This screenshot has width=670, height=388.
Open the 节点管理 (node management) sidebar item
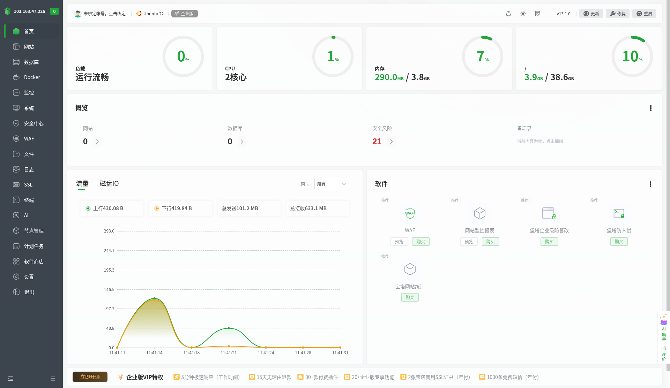pyautogui.click(x=31, y=231)
